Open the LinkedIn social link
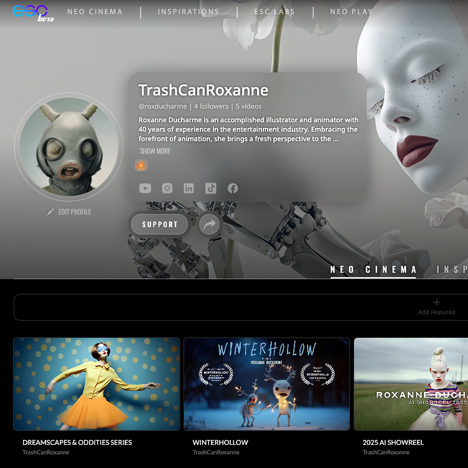The image size is (468, 468). click(188, 188)
